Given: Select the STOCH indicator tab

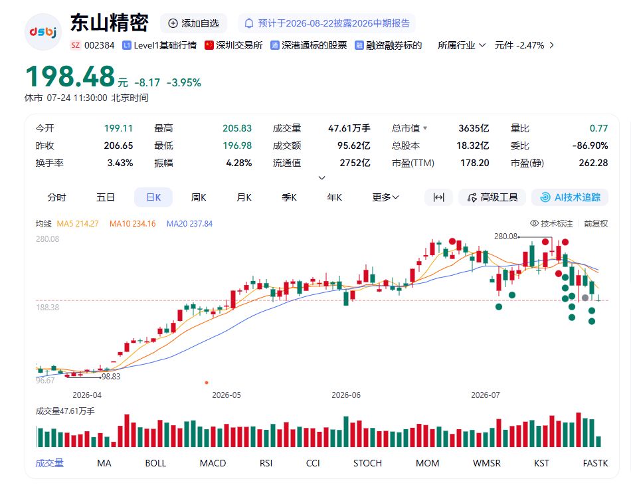Looking at the screenshot, I should (367, 463).
